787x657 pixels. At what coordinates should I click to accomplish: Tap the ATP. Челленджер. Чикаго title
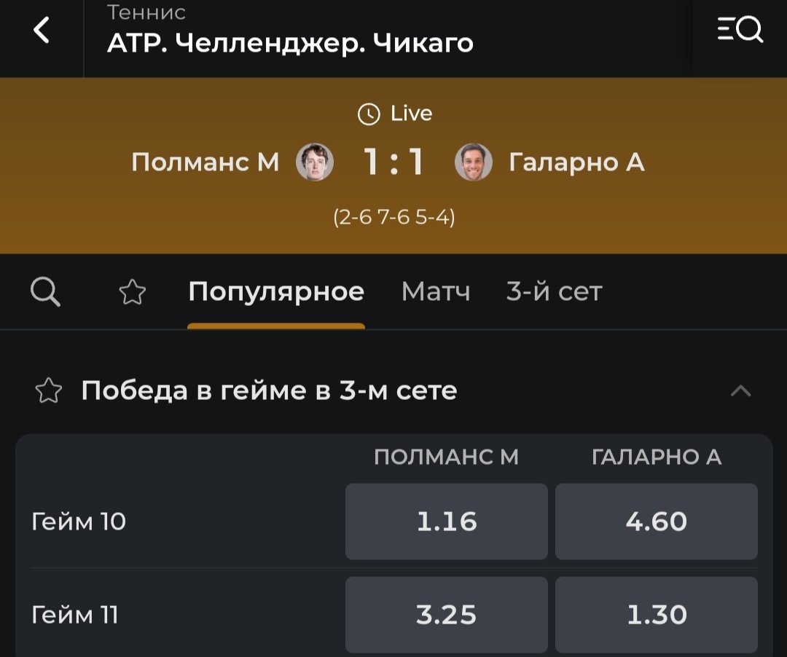[290, 44]
